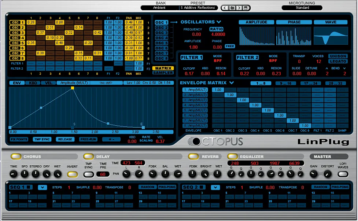Open the SEQ 2 dropdown arrow
The height and width of the screenshot is (221, 358).
215,187
